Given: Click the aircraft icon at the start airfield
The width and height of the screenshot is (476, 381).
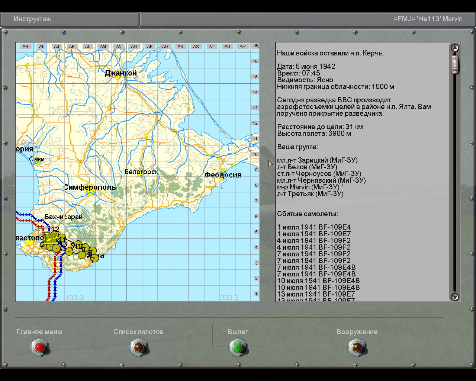Looking at the screenshot, I should tap(51, 238).
